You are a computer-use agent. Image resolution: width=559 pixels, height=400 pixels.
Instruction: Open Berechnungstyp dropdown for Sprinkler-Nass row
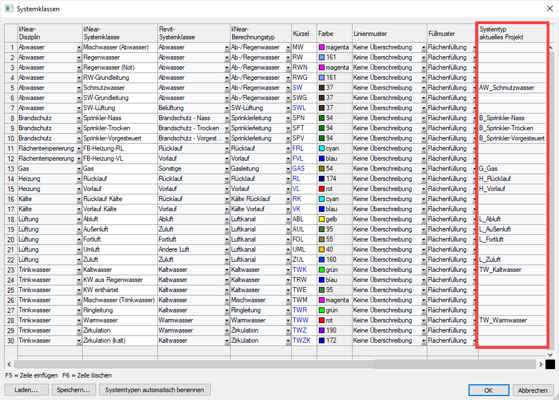288,118
